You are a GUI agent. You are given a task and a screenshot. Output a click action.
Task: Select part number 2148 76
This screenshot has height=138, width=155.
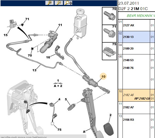[x=128, y=68]
